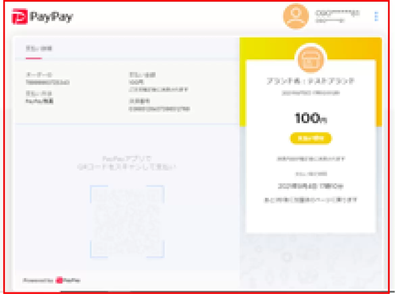
Task: Click the 100円 amount on the merchant card
Action: tap(311, 118)
